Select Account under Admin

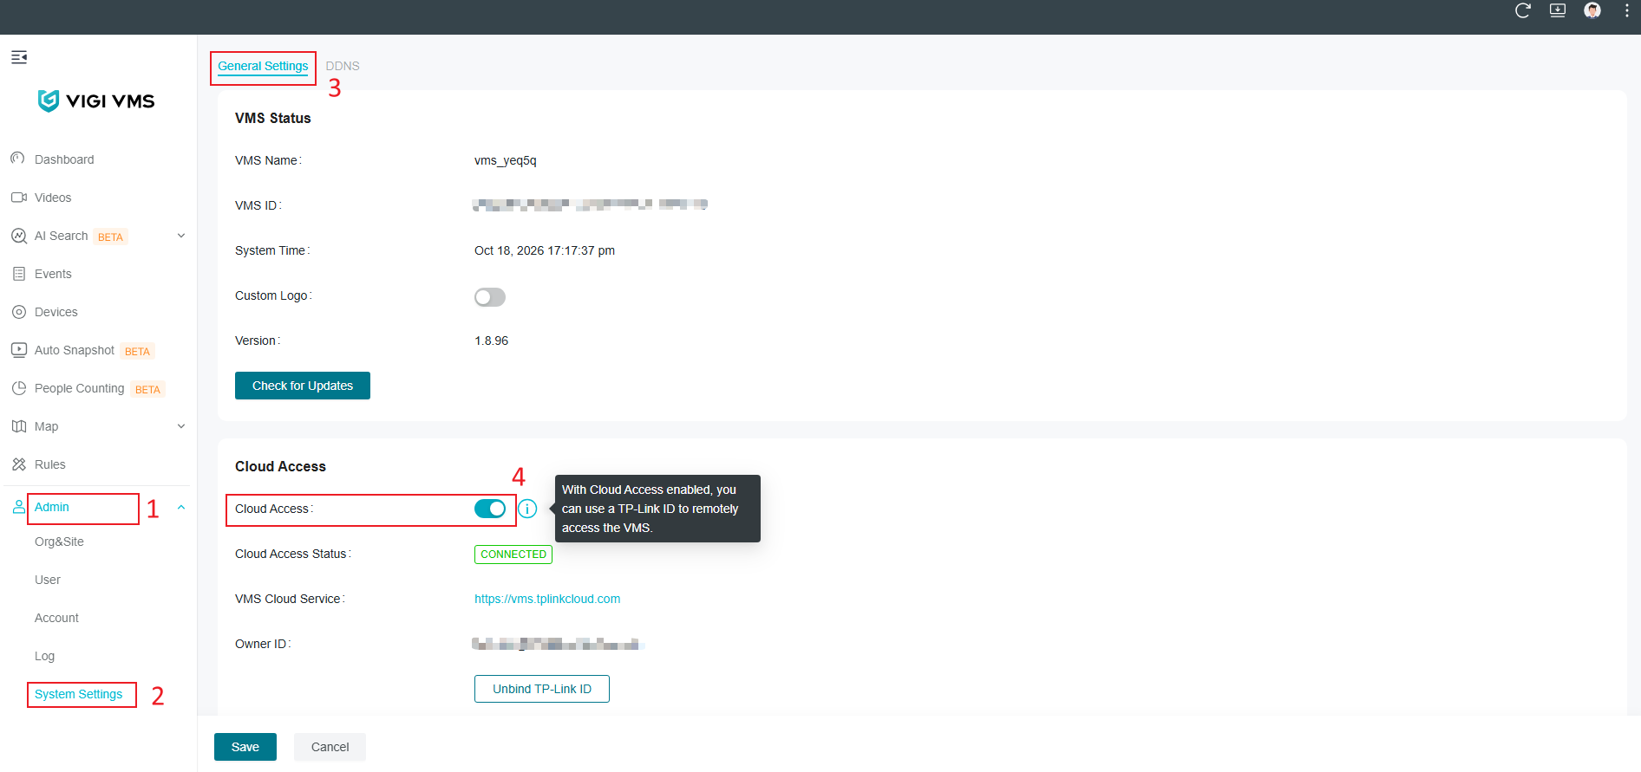pos(56,618)
